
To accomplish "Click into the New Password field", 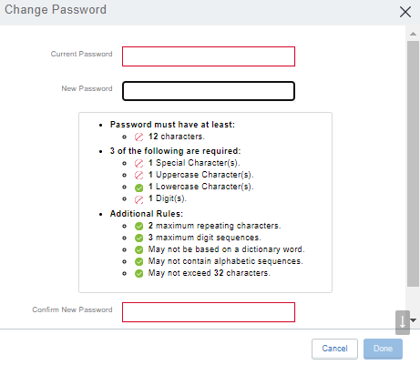I will click(x=209, y=91).
